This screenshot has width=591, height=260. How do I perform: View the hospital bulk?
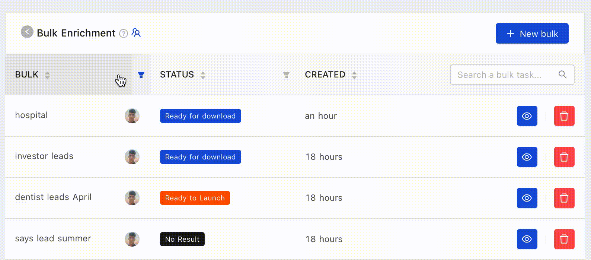[x=527, y=116]
